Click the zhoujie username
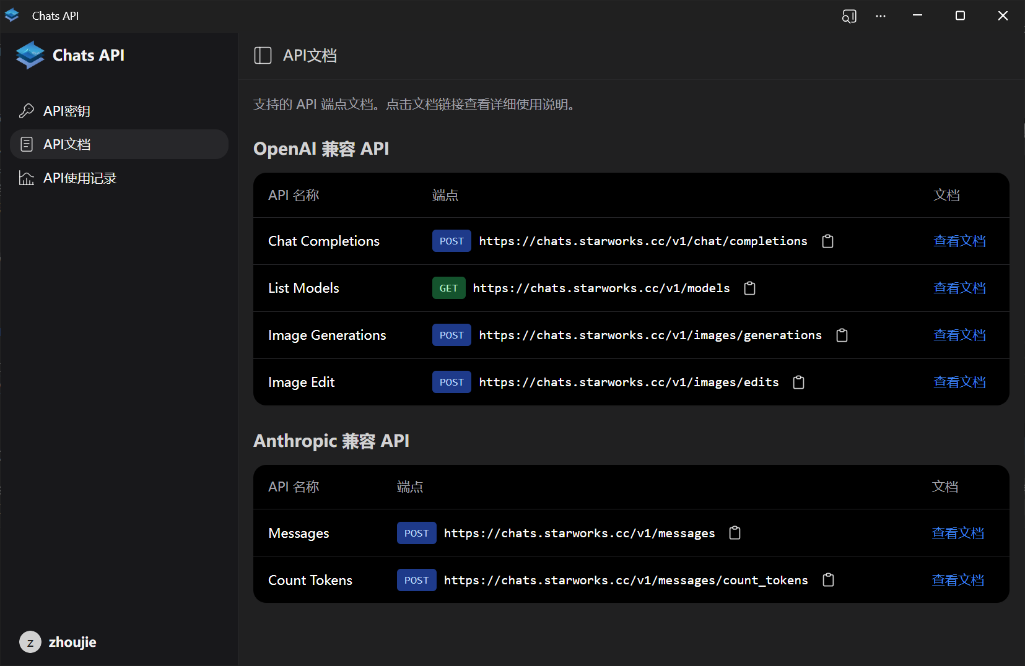 pos(72,642)
